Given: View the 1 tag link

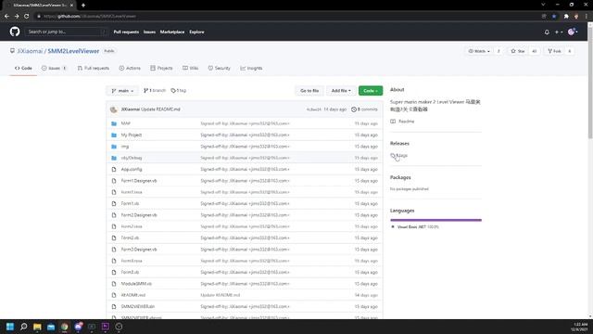Looking at the screenshot, I should (x=179, y=91).
